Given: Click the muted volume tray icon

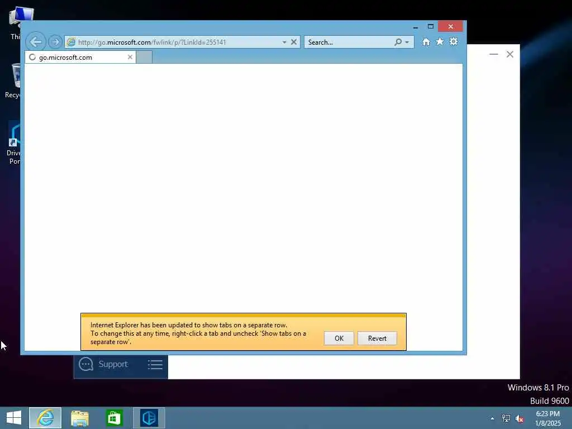Looking at the screenshot, I should [519, 419].
